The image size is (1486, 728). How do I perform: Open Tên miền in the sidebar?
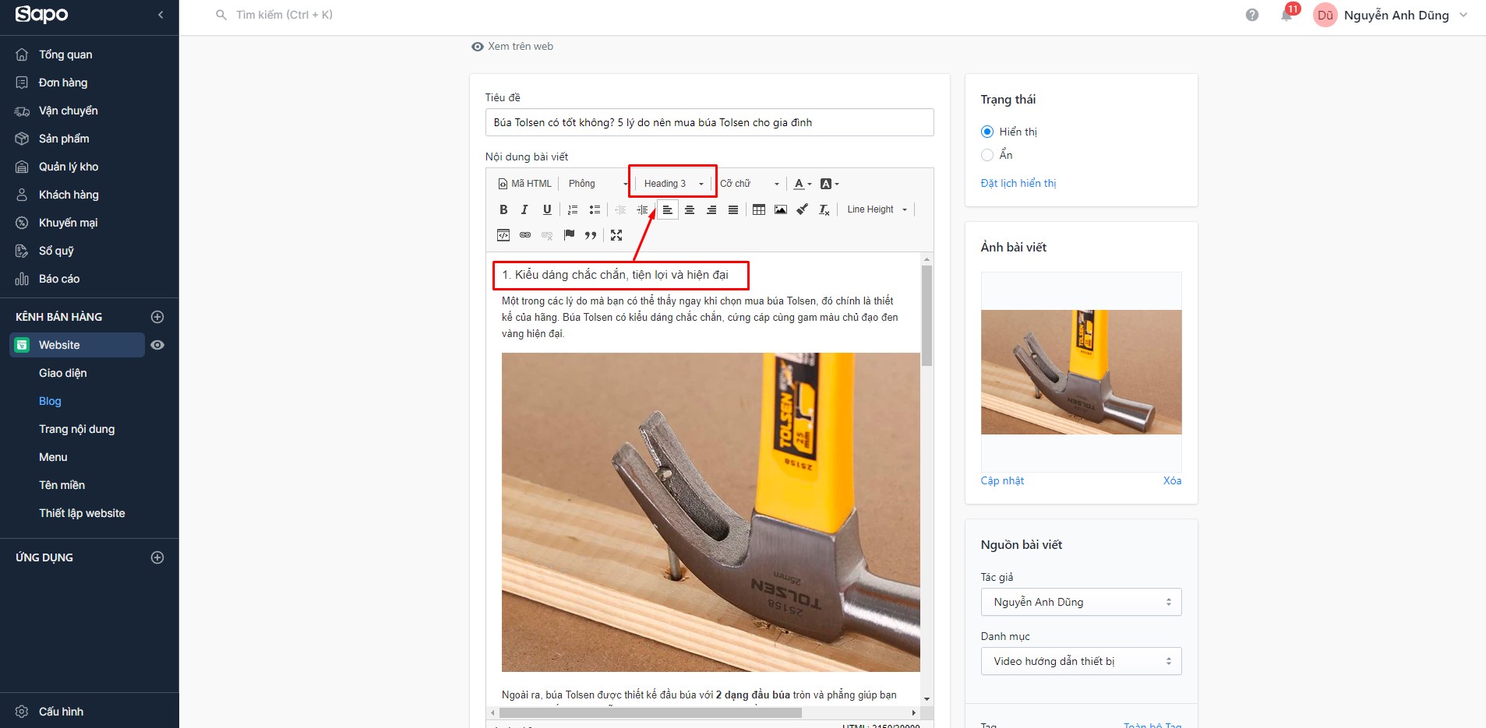tap(62, 485)
